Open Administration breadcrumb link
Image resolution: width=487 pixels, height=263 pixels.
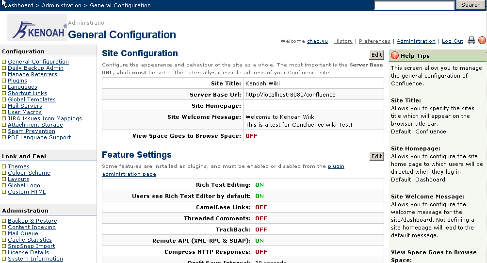62,5
